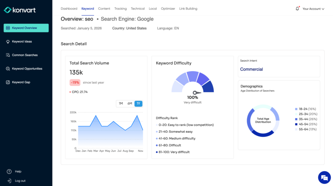Viewport: 333px width, 186px height.
Task: Click the Konvart logo
Action: (x=20, y=10)
